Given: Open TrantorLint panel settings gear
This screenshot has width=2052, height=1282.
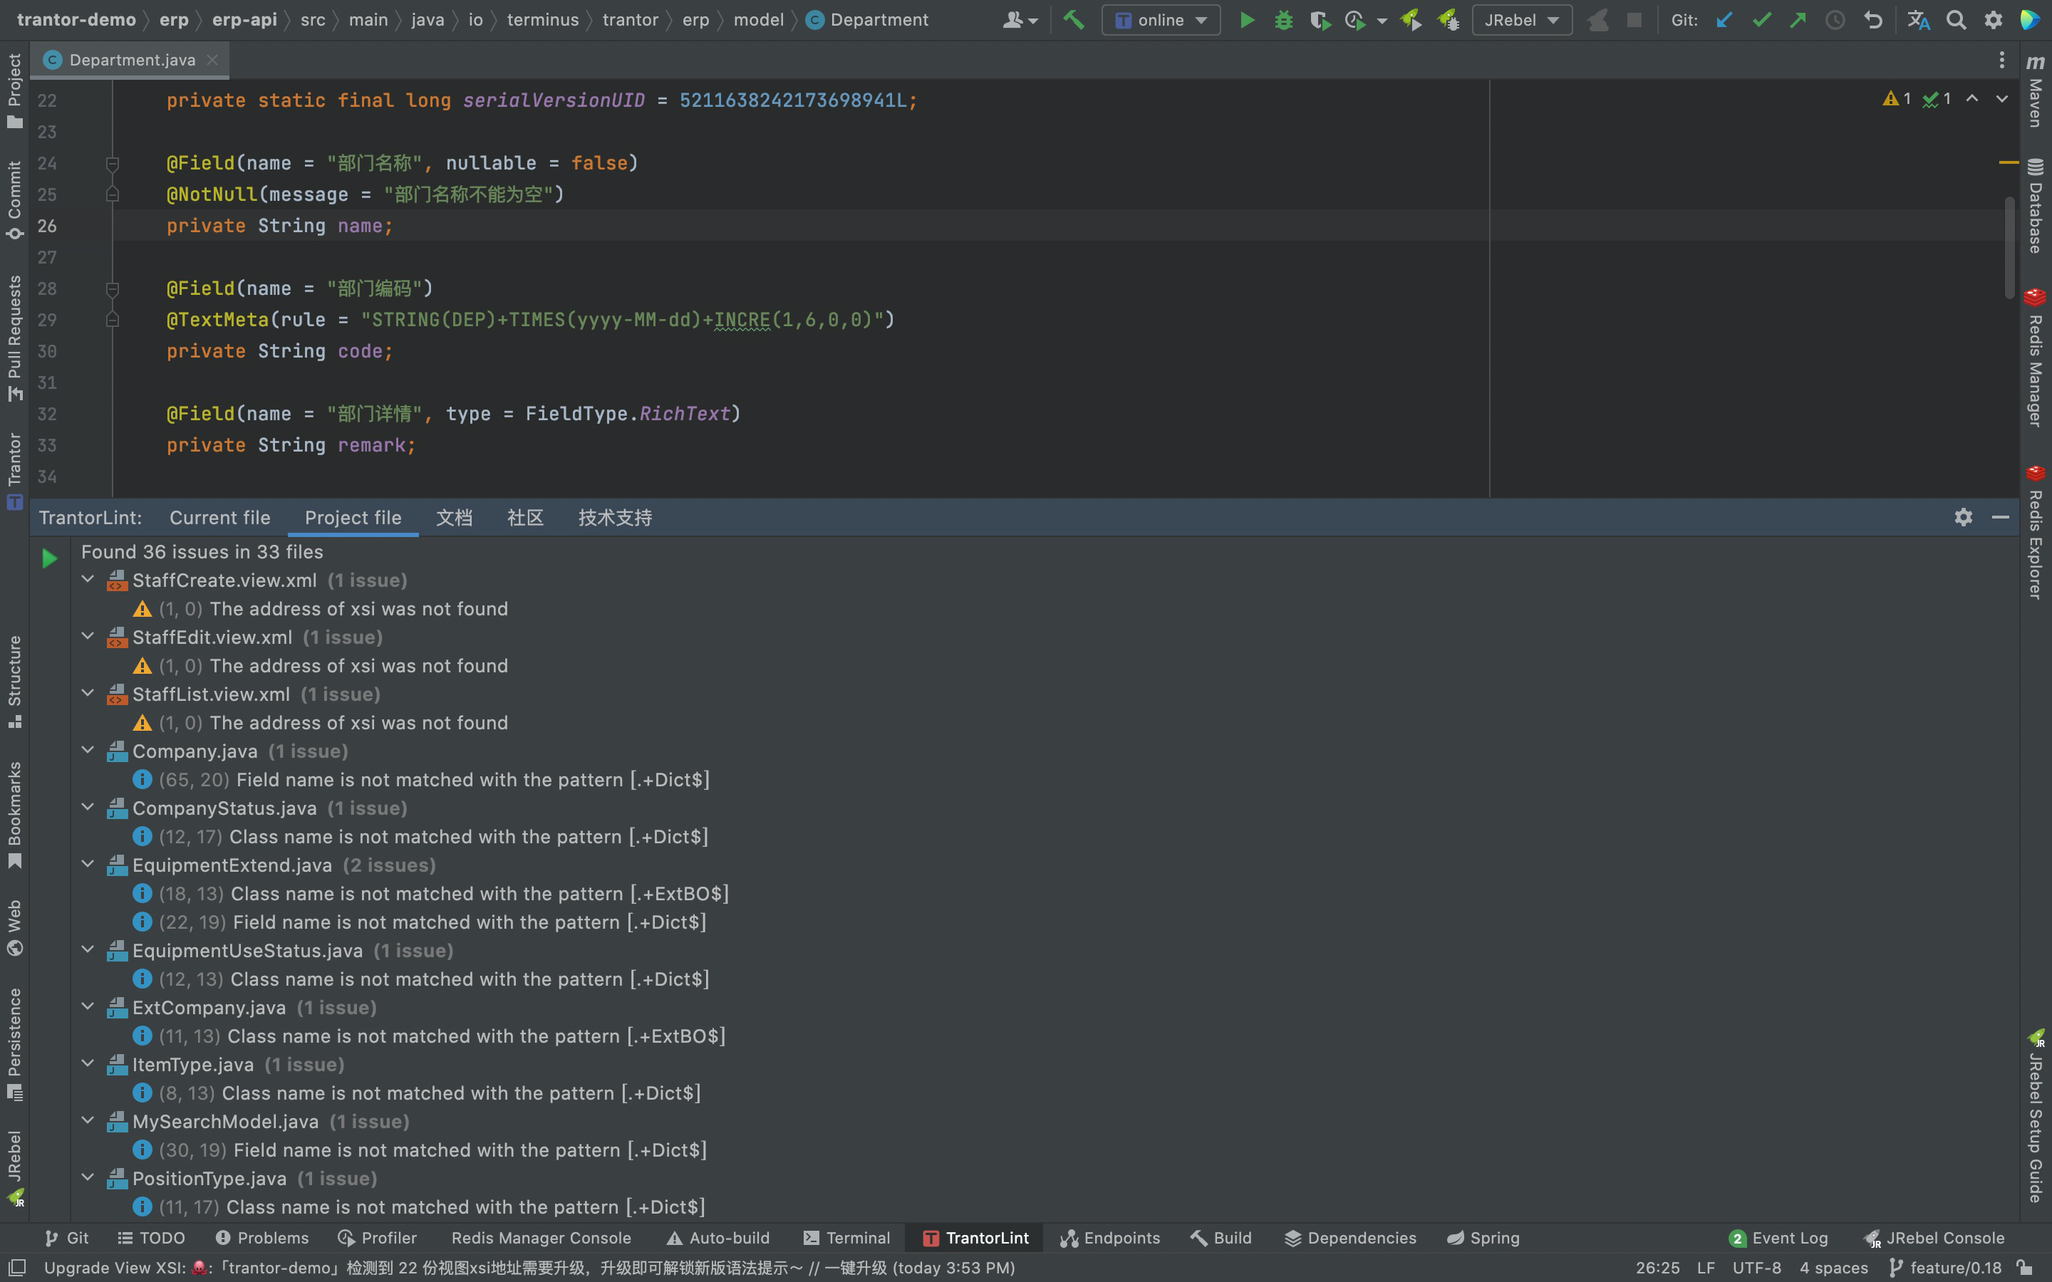Looking at the screenshot, I should tap(1963, 517).
